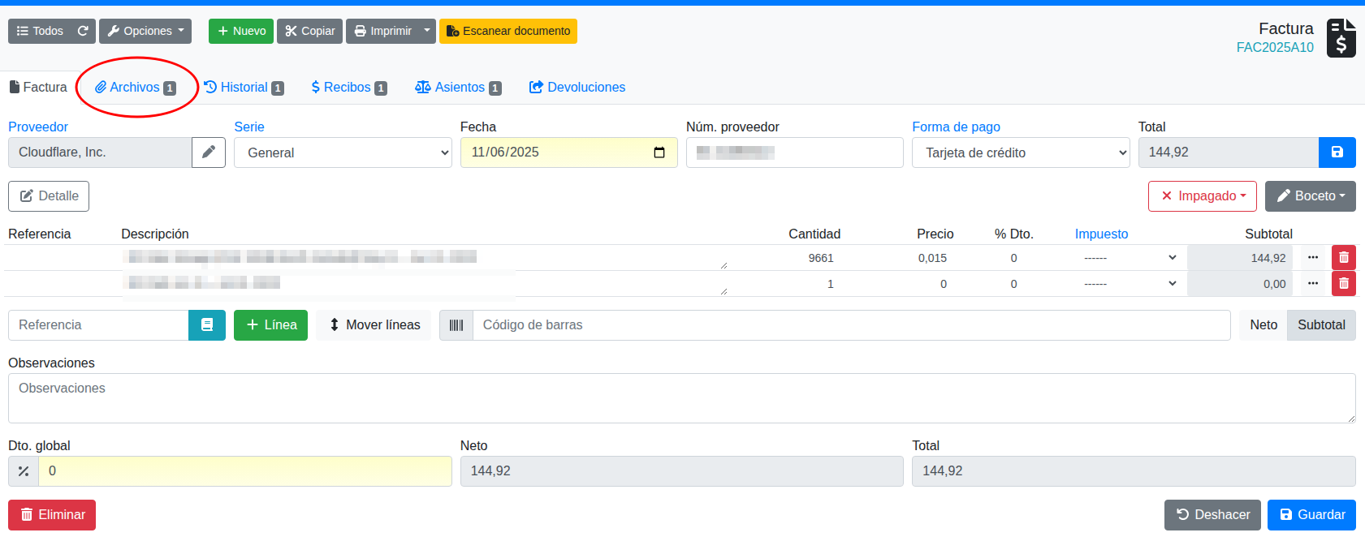Expand the Serie dropdown showing General

tap(343, 152)
